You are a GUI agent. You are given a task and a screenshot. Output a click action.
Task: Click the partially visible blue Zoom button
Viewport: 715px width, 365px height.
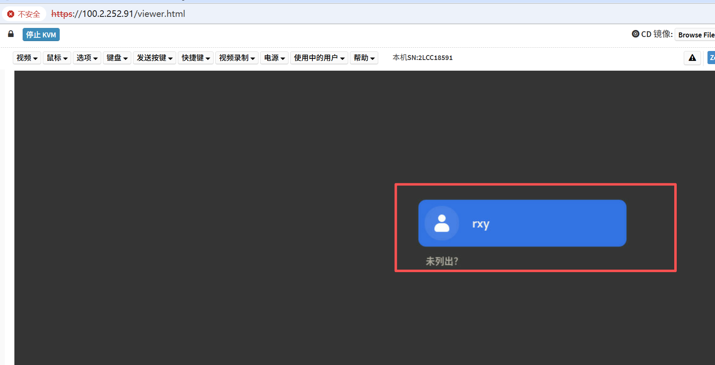coord(711,58)
